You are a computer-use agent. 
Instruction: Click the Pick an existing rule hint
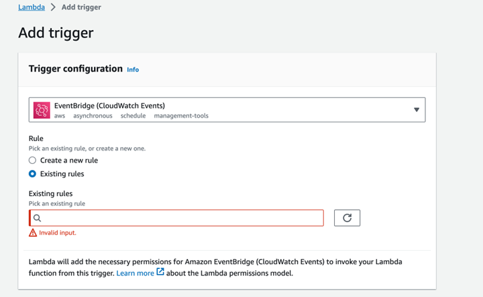tap(57, 203)
